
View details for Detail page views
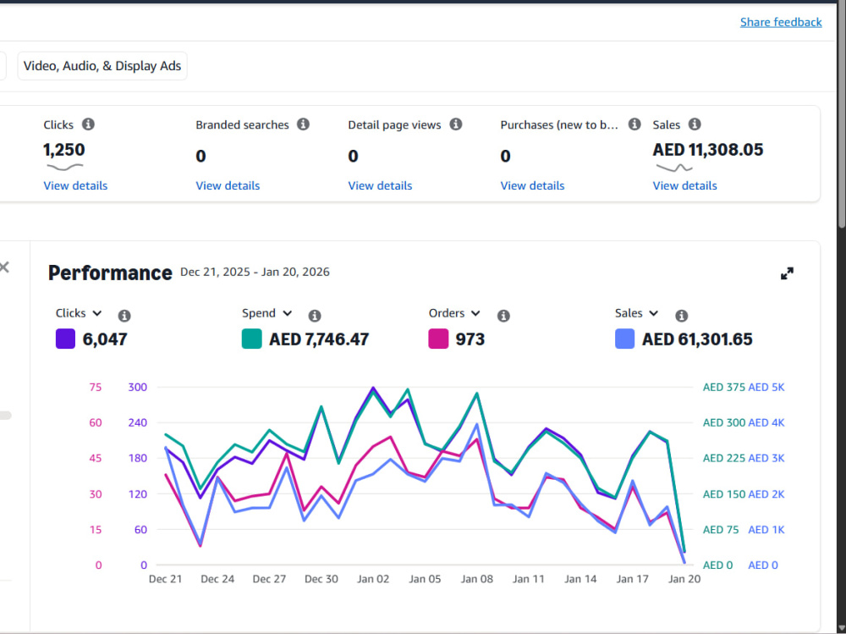pos(380,185)
